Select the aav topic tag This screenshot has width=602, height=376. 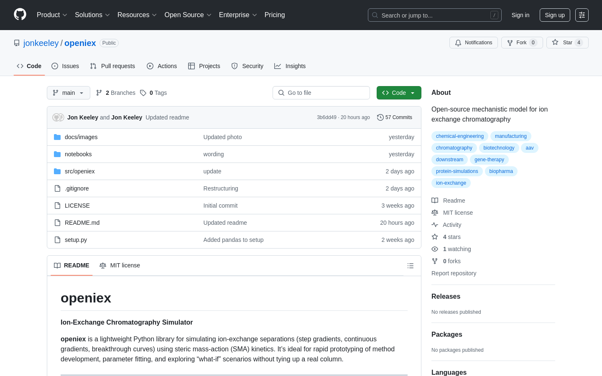pyautogui.click(x=530, y=148)
